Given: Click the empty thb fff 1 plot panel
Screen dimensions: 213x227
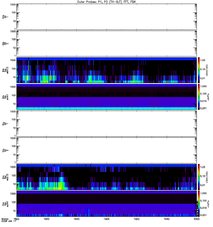Looking at the screenshot, I should coord(106,17).
